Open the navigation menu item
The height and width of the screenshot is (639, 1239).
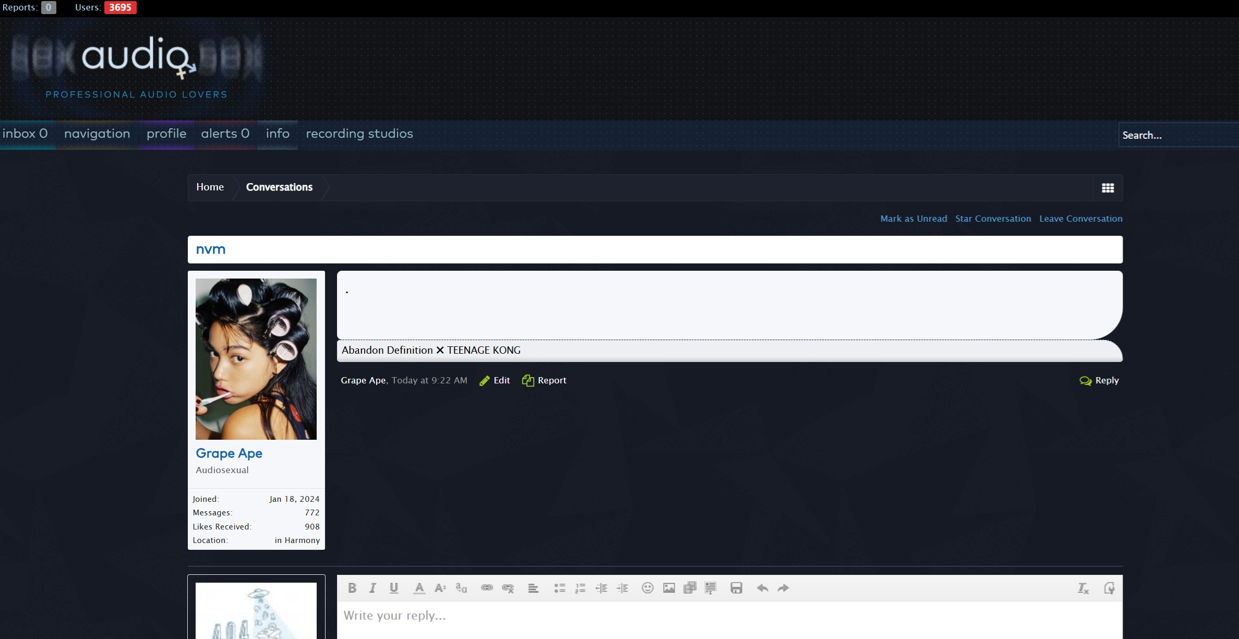click(x=97, y=134)
